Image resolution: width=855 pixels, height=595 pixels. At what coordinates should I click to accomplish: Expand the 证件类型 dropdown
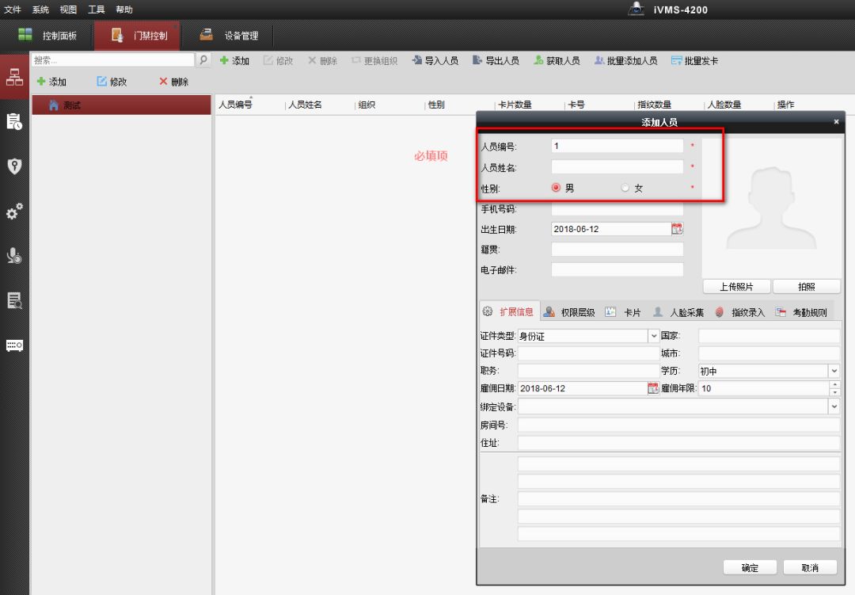654,336
